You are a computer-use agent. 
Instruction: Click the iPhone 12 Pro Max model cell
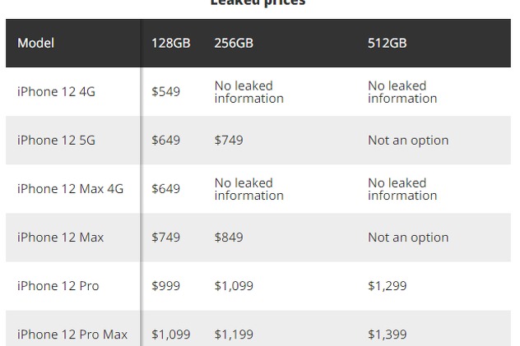pyautogui.click(x=72, y=334)
